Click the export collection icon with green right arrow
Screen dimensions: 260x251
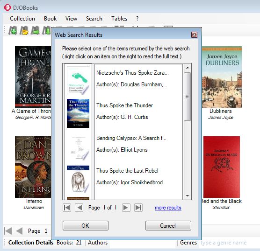(35, 30)
